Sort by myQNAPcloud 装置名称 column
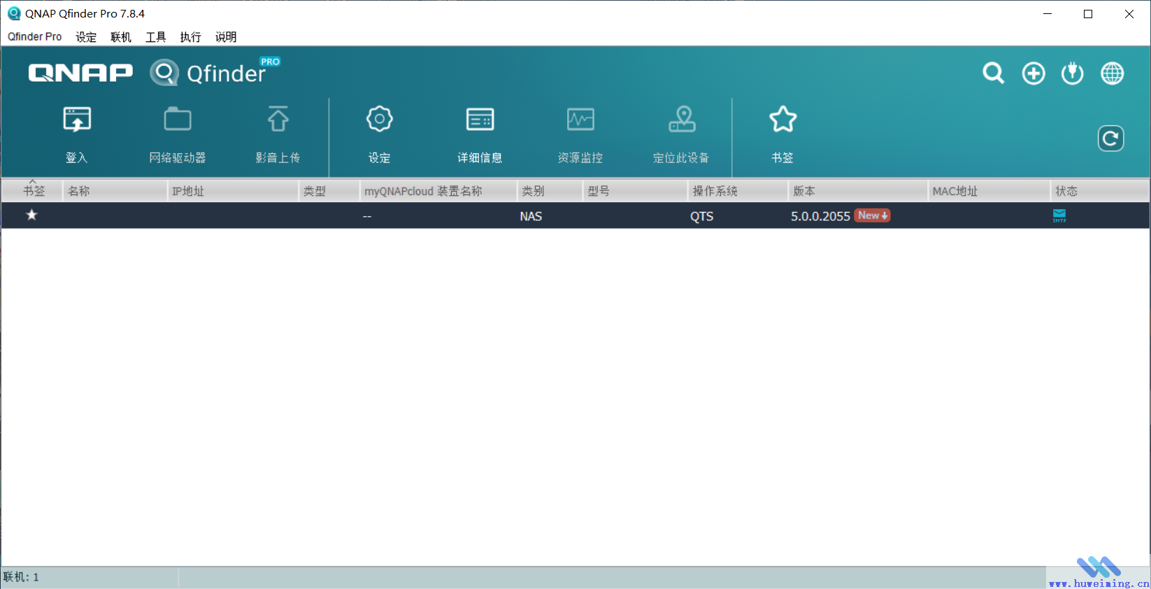This screenshot has width=1151, height=589. pos(438,191)
